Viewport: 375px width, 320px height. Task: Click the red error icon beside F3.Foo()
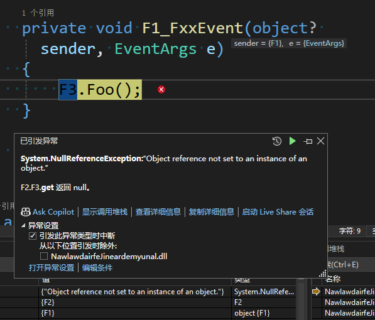[x=161, y=89]
